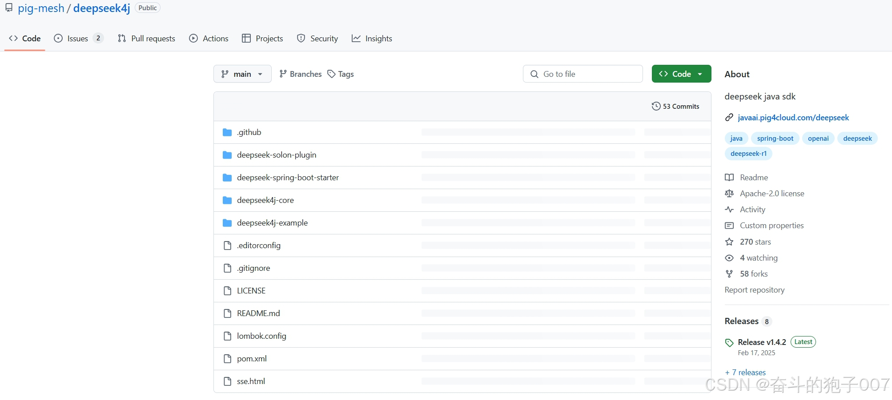Viewport: 892px width, 400px height.
Task: Select the openai topic tag
Action: tap(818, 139)
